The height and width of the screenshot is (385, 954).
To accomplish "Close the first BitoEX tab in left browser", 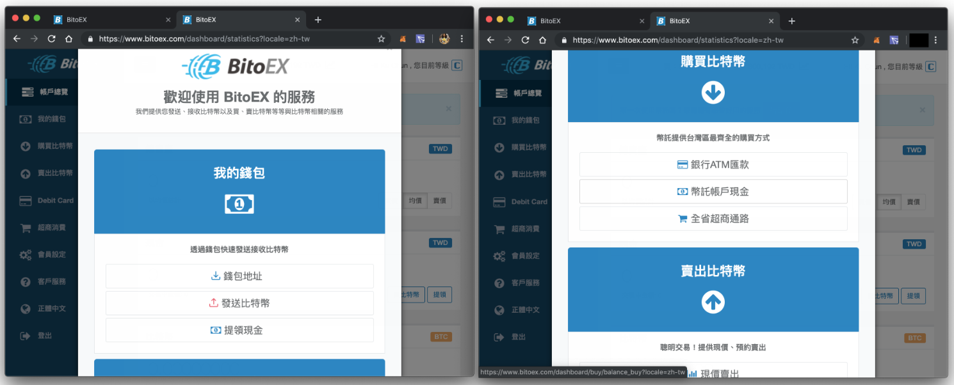I will tap(168, 20).
